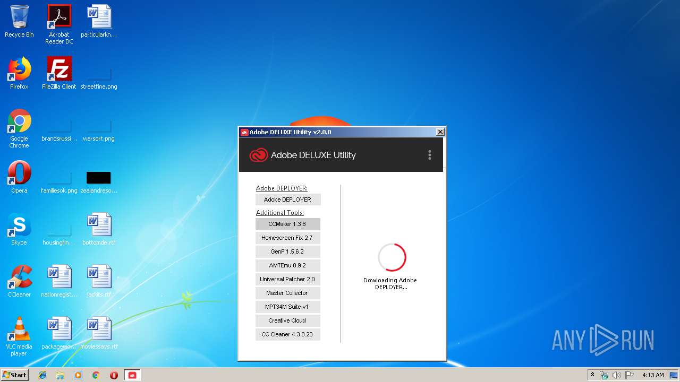Open the three-dot menu in Adobe DELUXE Utility
This screenshot has width=680, height=382.
(x=429, y=155)
